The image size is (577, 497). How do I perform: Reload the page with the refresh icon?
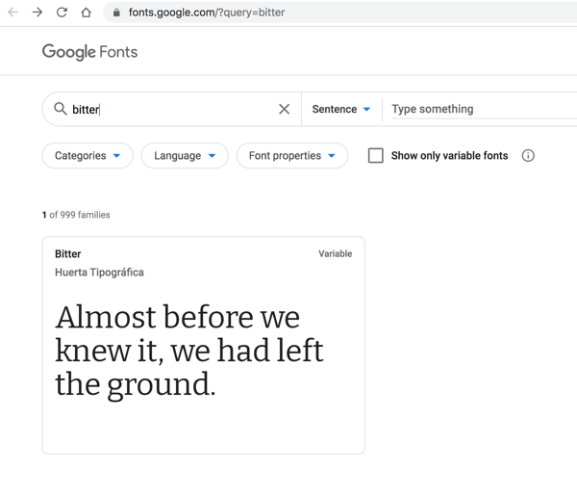(62, 13)
